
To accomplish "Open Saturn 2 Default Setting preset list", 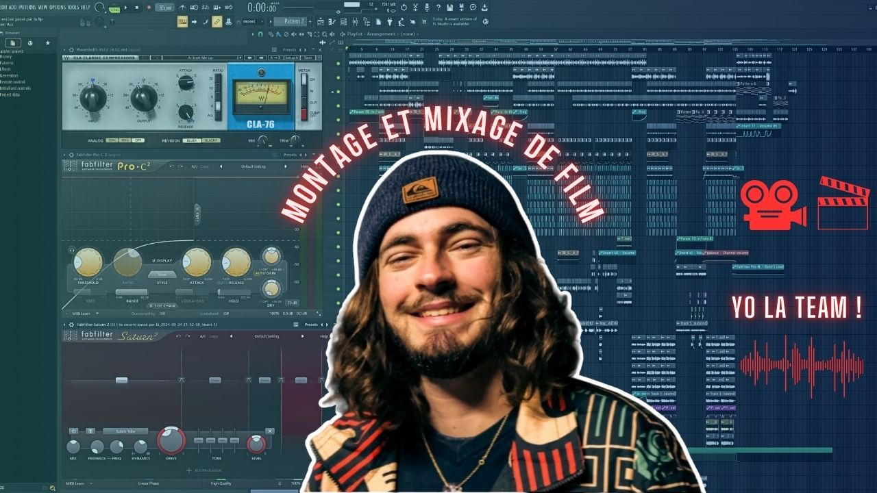I will [267, 336].
